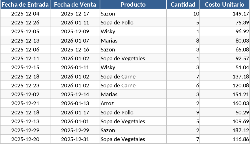Click the cell with cost 116.86
Screen dimensions: 250x144
click(x=225, y=139)
